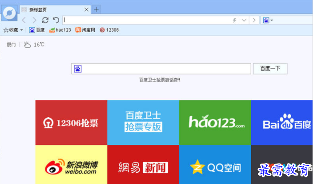This screenshot has height=184, width=313.
Task: Go forward with the forward arrow
Action: coord(34,20)
